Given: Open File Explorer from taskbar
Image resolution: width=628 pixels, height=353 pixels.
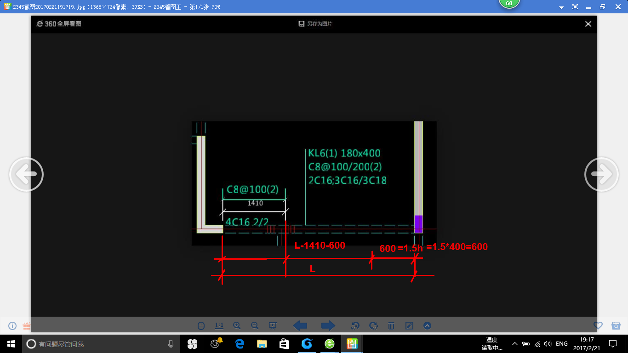Looking at the screenshot, I should coord(262,344).
